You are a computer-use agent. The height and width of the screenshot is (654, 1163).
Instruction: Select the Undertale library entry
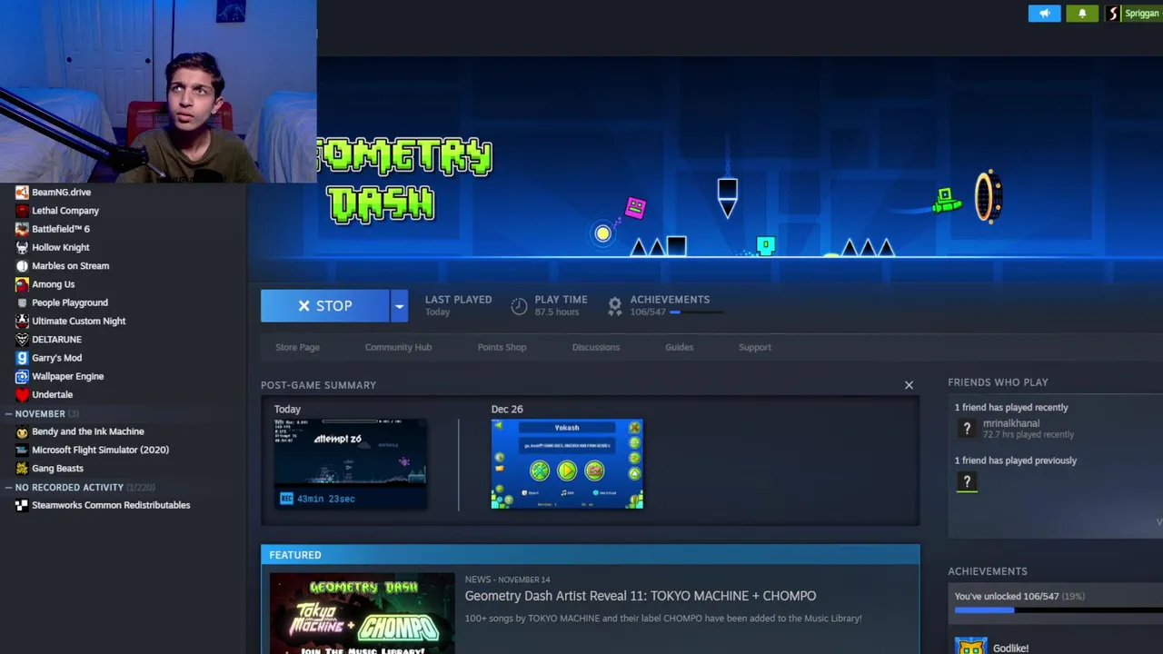pos(52,395)
